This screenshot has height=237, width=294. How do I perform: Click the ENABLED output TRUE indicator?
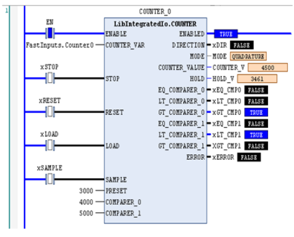(226, 34)
